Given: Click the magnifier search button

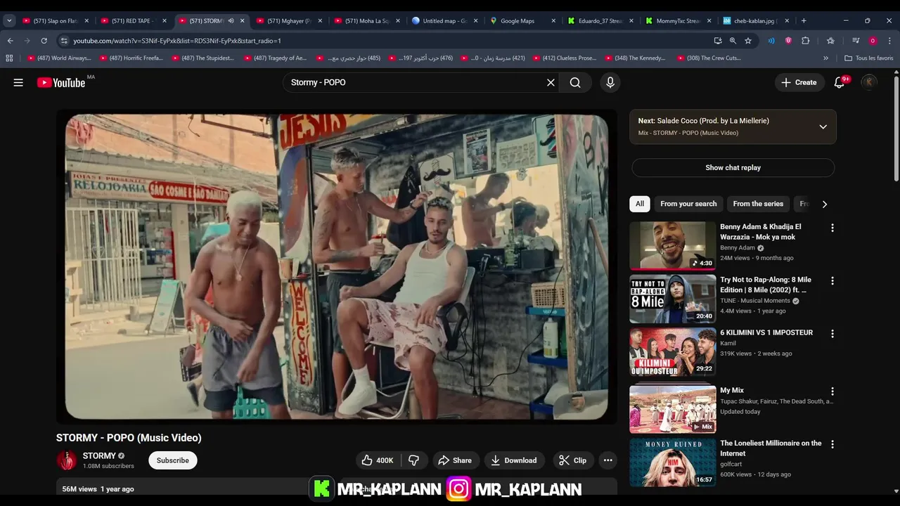Looking at the screenshot, I should coord(575,82).
